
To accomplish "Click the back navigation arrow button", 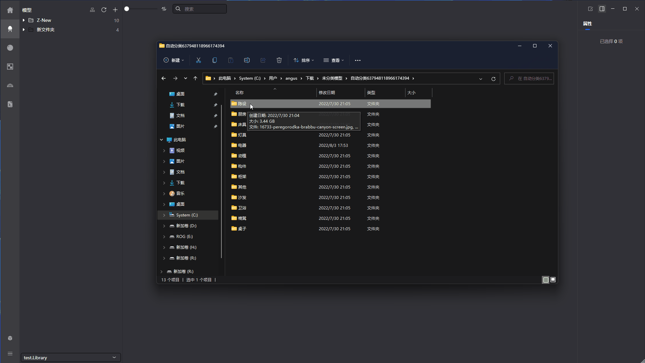I will coord(164,78).
